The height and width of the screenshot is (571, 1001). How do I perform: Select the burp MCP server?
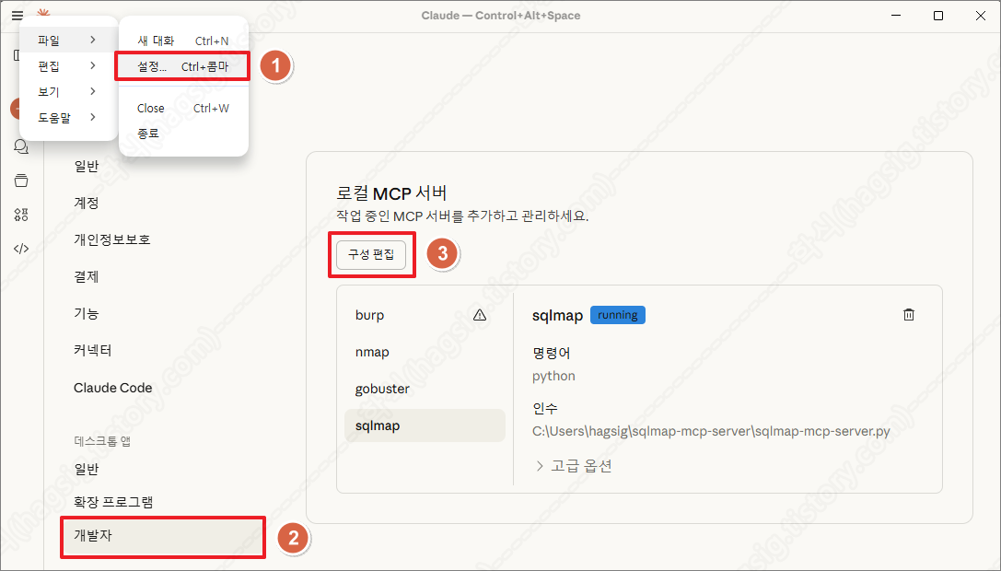425,315
